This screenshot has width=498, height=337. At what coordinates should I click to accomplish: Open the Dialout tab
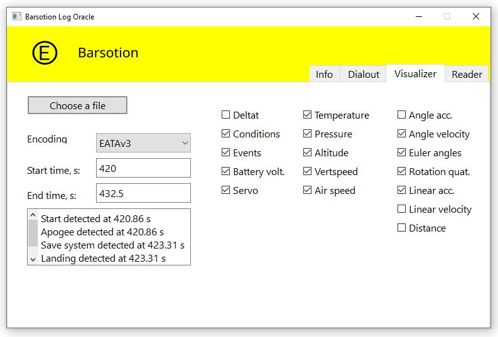click(364, 74)
